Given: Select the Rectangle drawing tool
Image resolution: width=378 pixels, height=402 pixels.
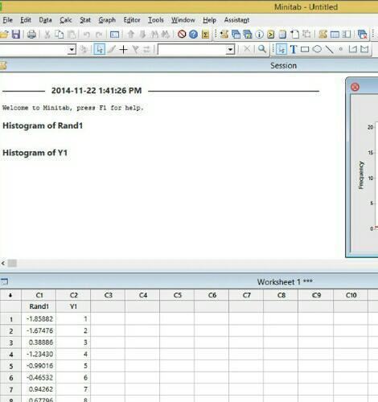Looking at the screenshot, I should [305, 50].
